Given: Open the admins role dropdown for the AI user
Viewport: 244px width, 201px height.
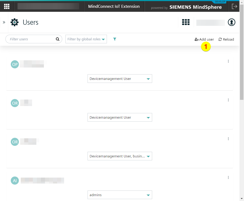Looking at the screenshot, I should coord(120,195).
